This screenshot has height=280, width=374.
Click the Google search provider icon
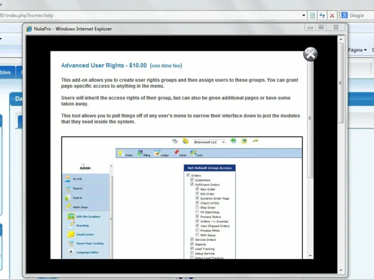[x=344, y=15]
